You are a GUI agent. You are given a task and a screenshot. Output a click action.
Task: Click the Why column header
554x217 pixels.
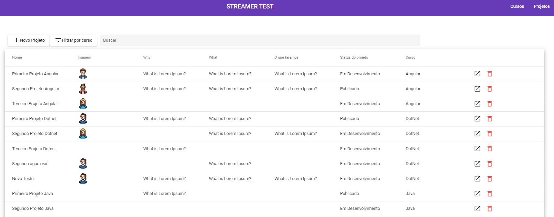coord(147,57)
